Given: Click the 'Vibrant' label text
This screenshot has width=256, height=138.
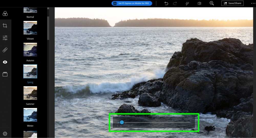Looking at the screenshot, I should 30,39.
